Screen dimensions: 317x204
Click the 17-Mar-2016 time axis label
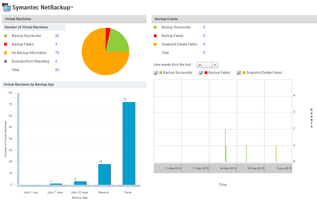(x=200, y=168)
